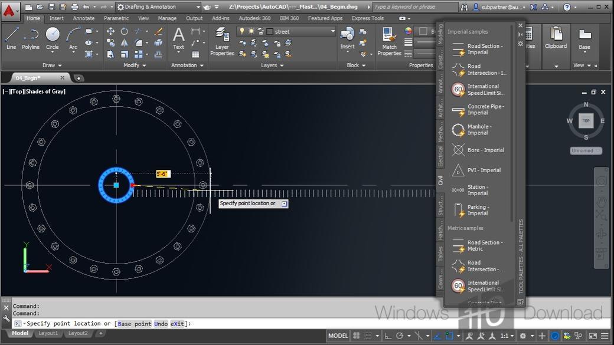Image resolution: width=614 pixels, height=345 pixels.
Task: Toggle clean screen in status bar
Action: pyautogui.click(x=593, y=336)
